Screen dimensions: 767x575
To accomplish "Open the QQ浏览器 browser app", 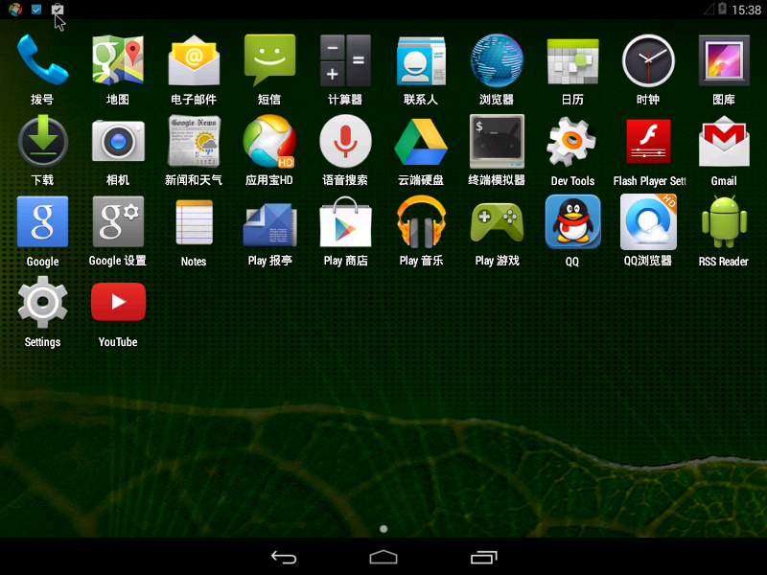I will 649,221.
